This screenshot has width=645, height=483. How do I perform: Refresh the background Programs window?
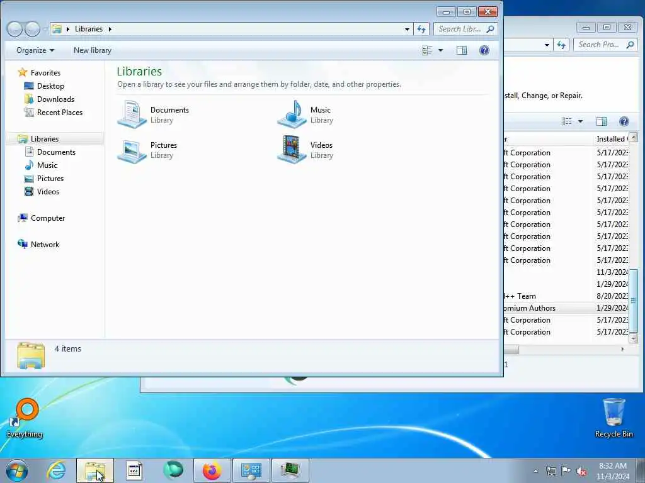561,45
